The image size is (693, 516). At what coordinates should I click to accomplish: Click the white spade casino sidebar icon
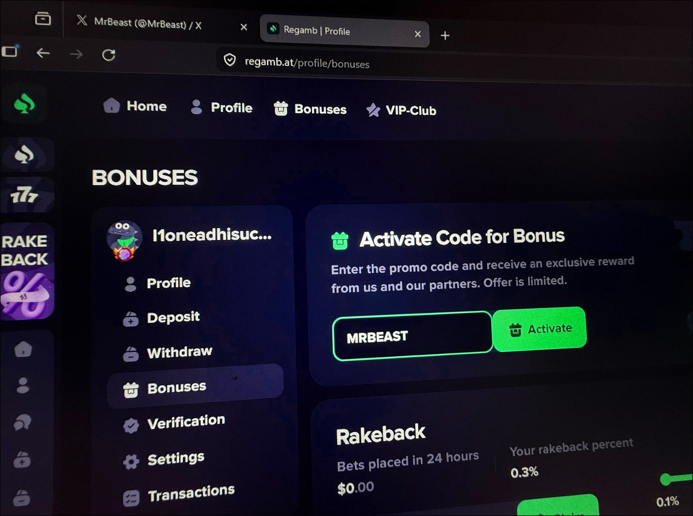coord(24,154)
